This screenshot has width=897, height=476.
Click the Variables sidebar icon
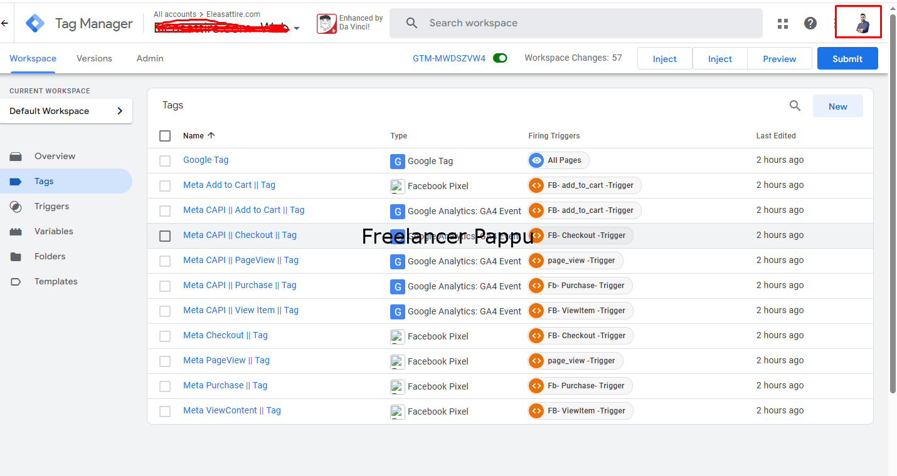coord(16,232)
